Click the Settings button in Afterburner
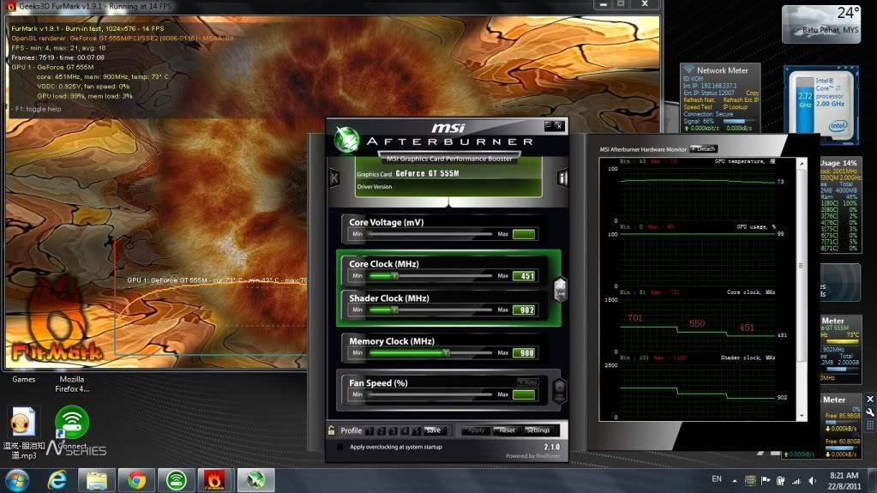The image size is (877, 493). [x=538, y=430]
